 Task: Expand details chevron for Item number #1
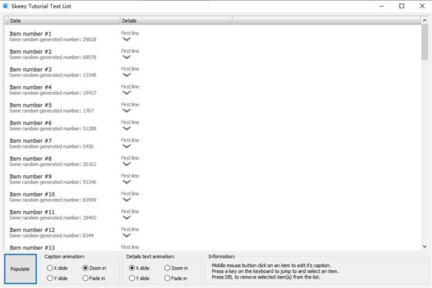[127, 40]
